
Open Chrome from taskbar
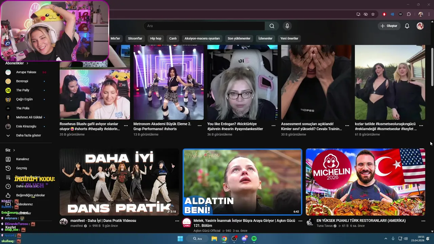click(x=224, y=239)
